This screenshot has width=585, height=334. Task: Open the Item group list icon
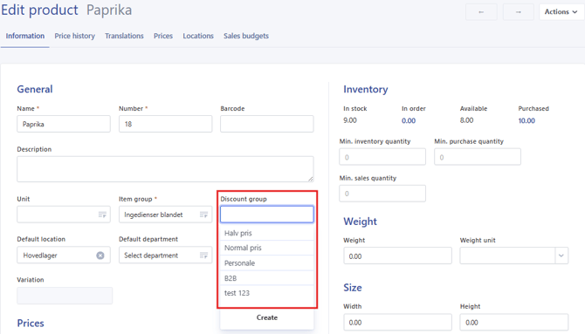pos(203,215)
